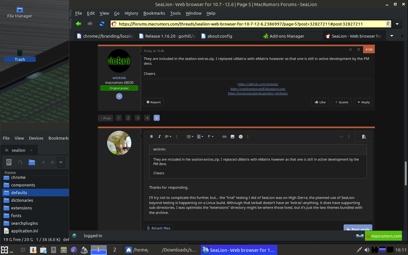Open the File menu in SeaLion
This screenshot has width=408, height=255.
click(x=78, y=13)
